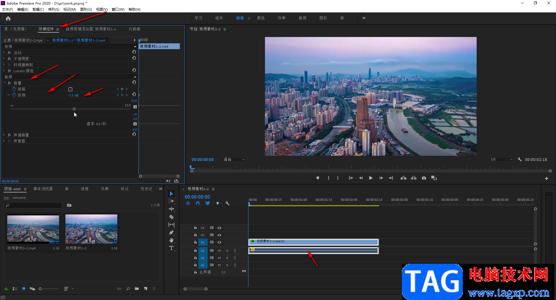556x300 pixels.
Task: Expand Channel Volume effect
Action: click(x=4, y=135)
